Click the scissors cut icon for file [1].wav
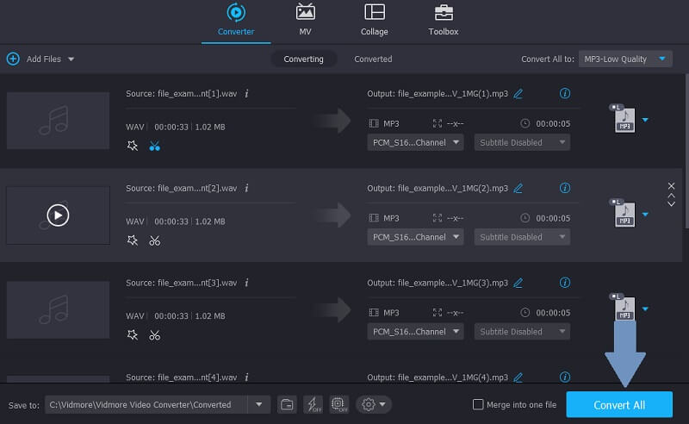Screen dimensions: 689x424 155,146
